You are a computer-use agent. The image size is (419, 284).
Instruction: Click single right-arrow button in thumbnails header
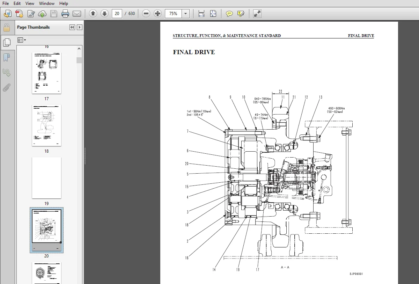[80, 27]
